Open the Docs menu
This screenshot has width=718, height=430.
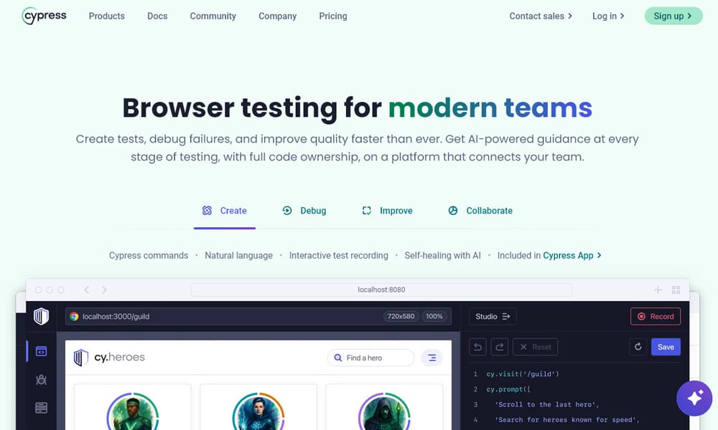[157, 16]
